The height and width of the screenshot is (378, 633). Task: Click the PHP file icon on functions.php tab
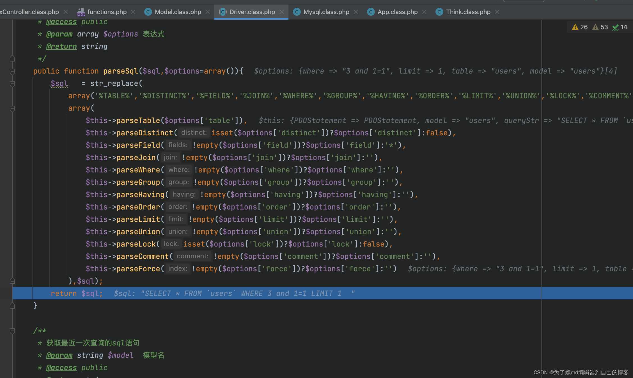(x=81, y=12)
